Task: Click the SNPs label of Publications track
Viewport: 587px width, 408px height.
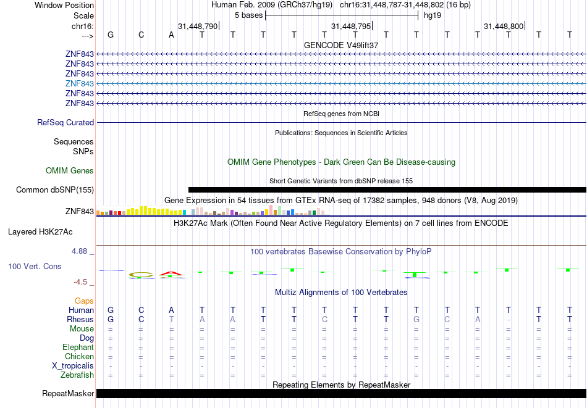Action: [83, 151]
